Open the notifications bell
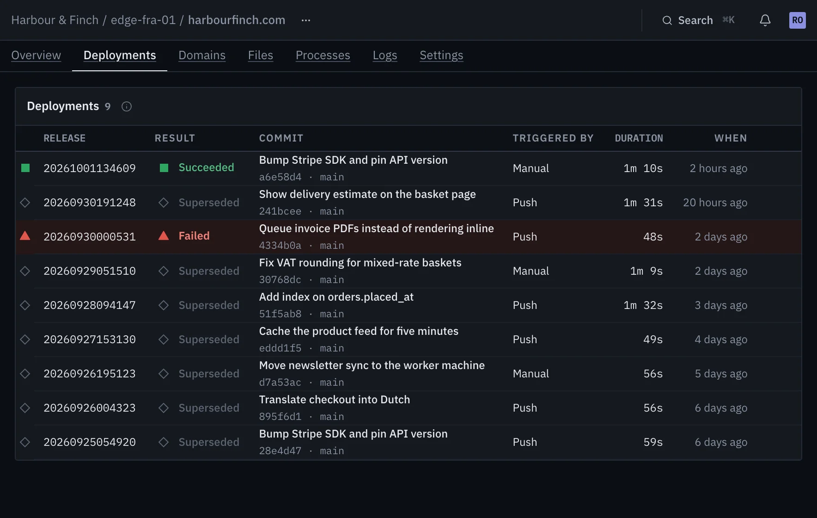Screen dimensions: 817x518 click(x=765, y=20)
